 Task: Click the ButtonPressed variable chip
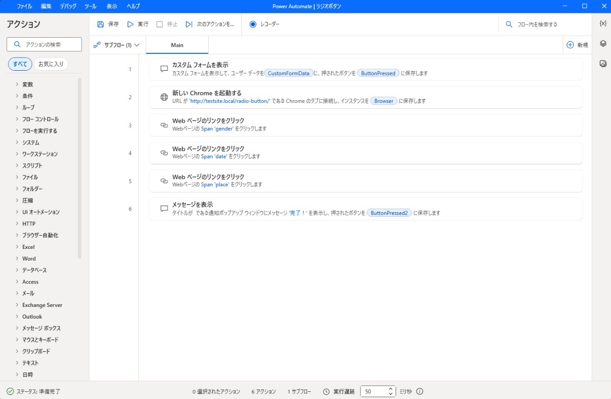378,73
